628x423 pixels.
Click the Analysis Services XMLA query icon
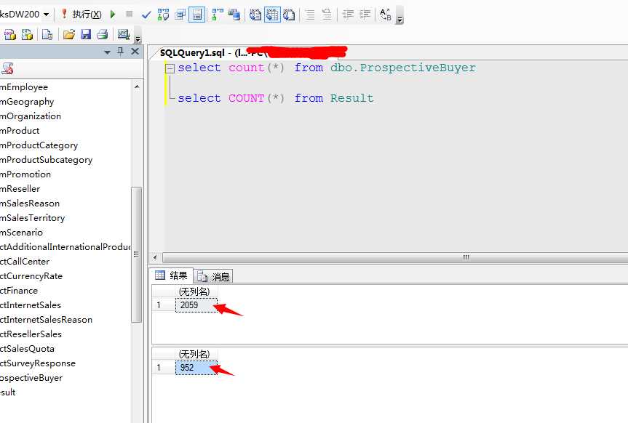pos(27,35)
